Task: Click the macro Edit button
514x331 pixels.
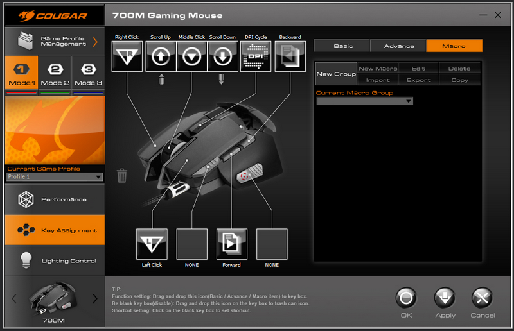Action: [x=419, y=69]
